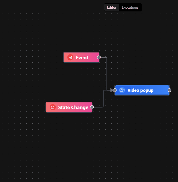Click the State Change node's output port circle
The image size is (178, 182).
[92, 107]
